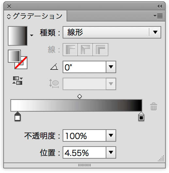This screenshot has width=169, height=173.
Task: Select the white gradient color stop
Action: (18, 117)
